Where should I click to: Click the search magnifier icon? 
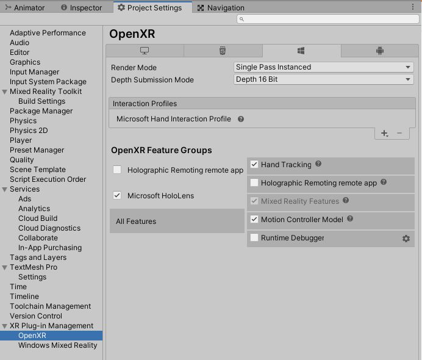click(x=241, y=19)
